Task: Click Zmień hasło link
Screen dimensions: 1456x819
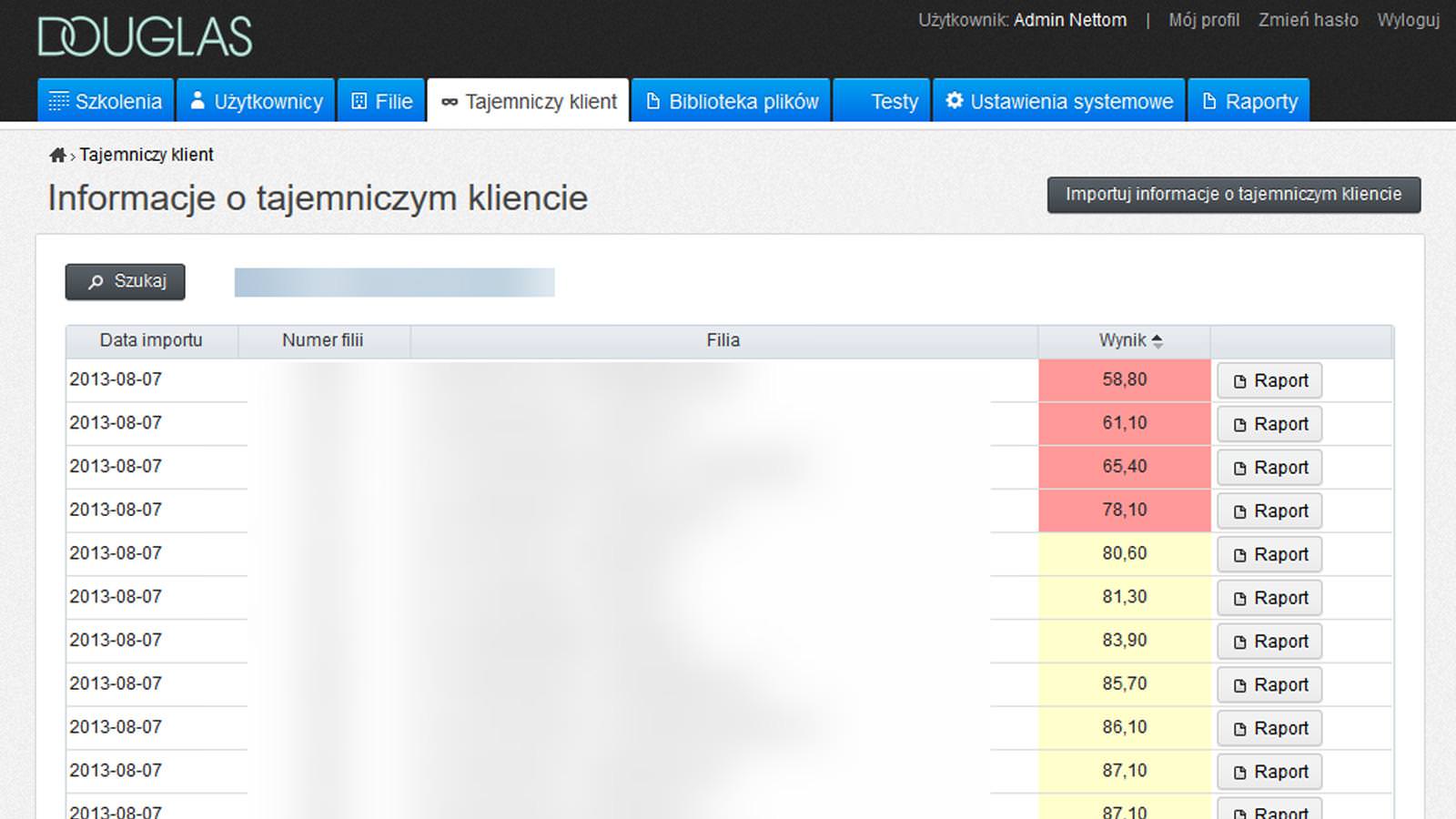Action: [x=1308, y=20]
